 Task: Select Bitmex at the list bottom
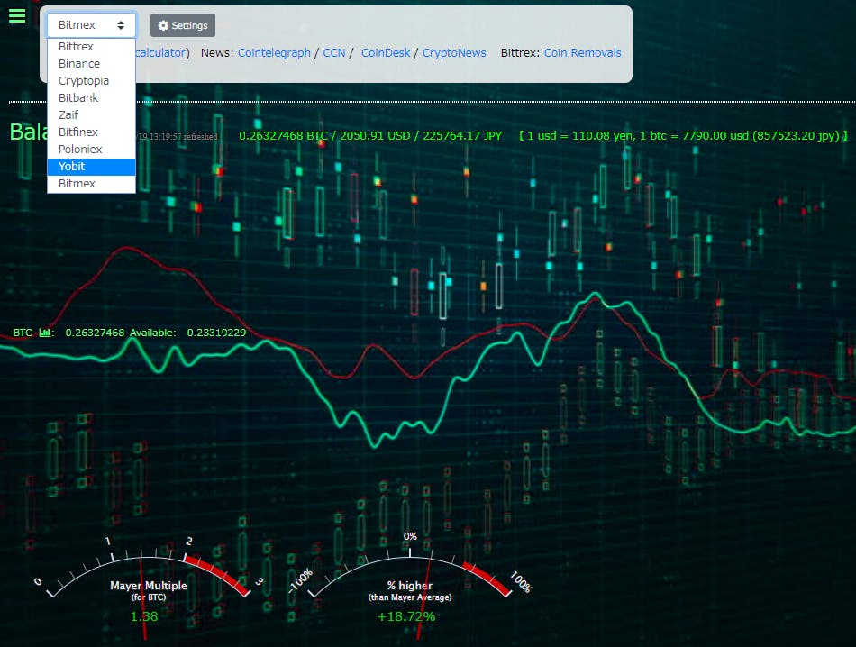(x=77, y=184)
